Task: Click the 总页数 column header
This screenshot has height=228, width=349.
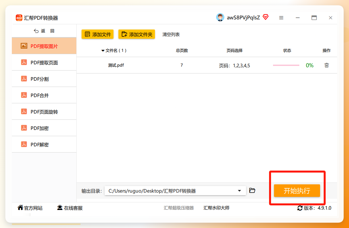Action: tap(182, 51)
